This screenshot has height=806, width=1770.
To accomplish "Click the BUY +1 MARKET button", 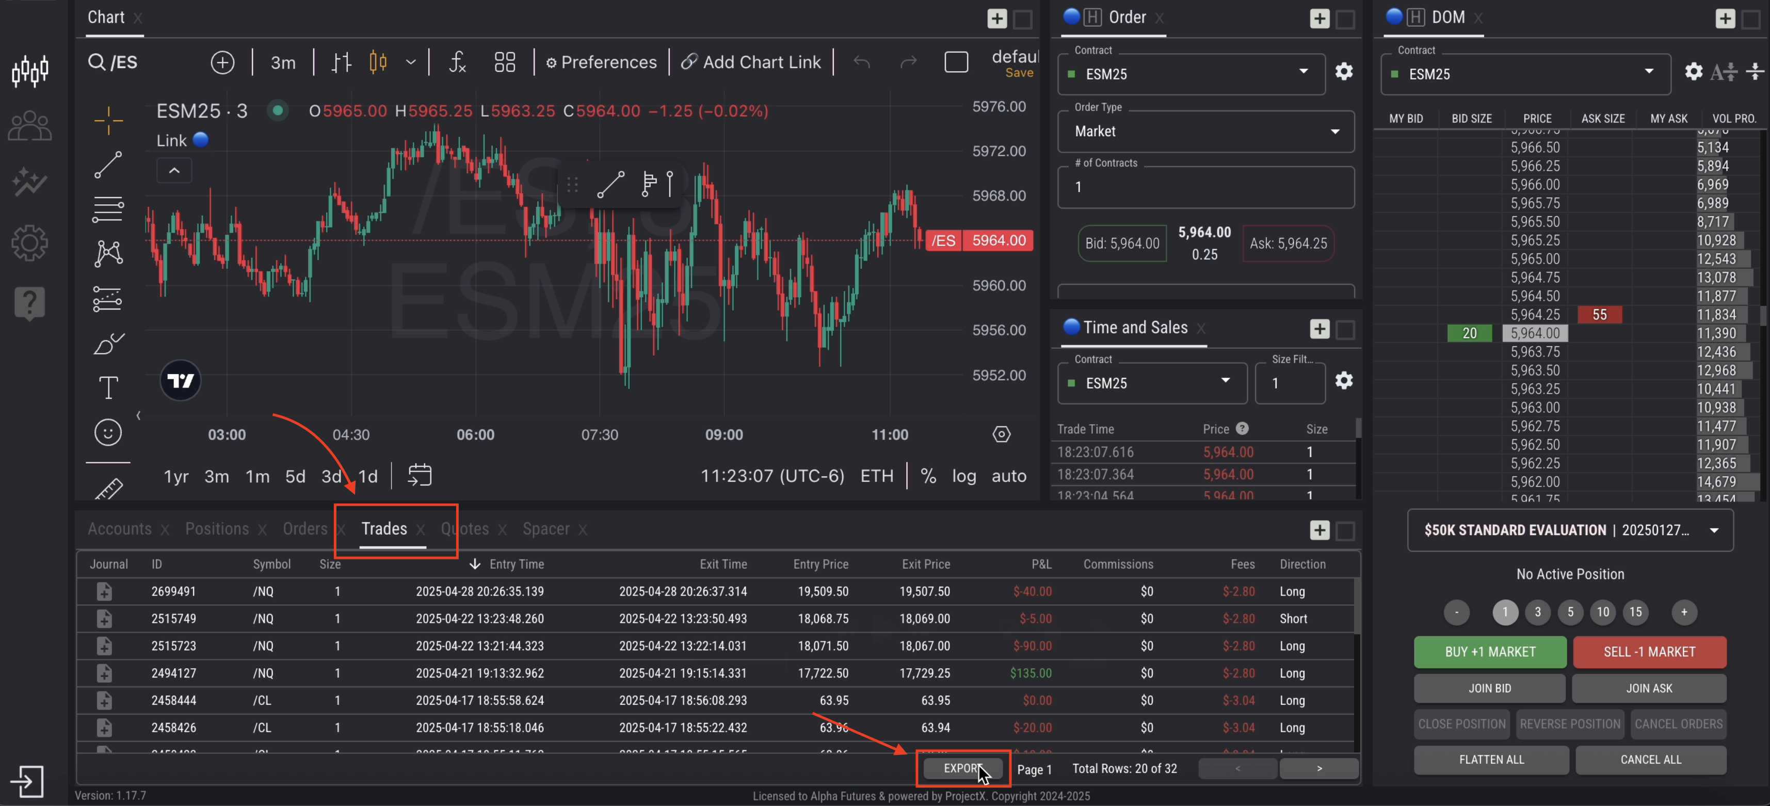I will point(1489,651).
